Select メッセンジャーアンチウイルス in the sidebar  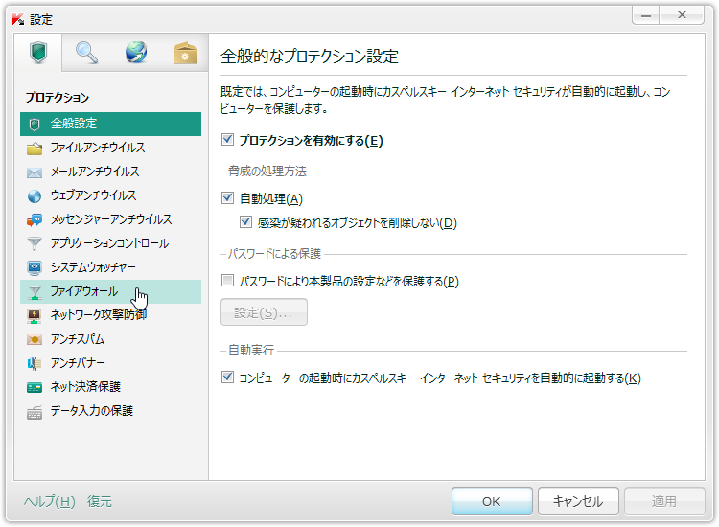pyautogui.click(x=110, y=219)
